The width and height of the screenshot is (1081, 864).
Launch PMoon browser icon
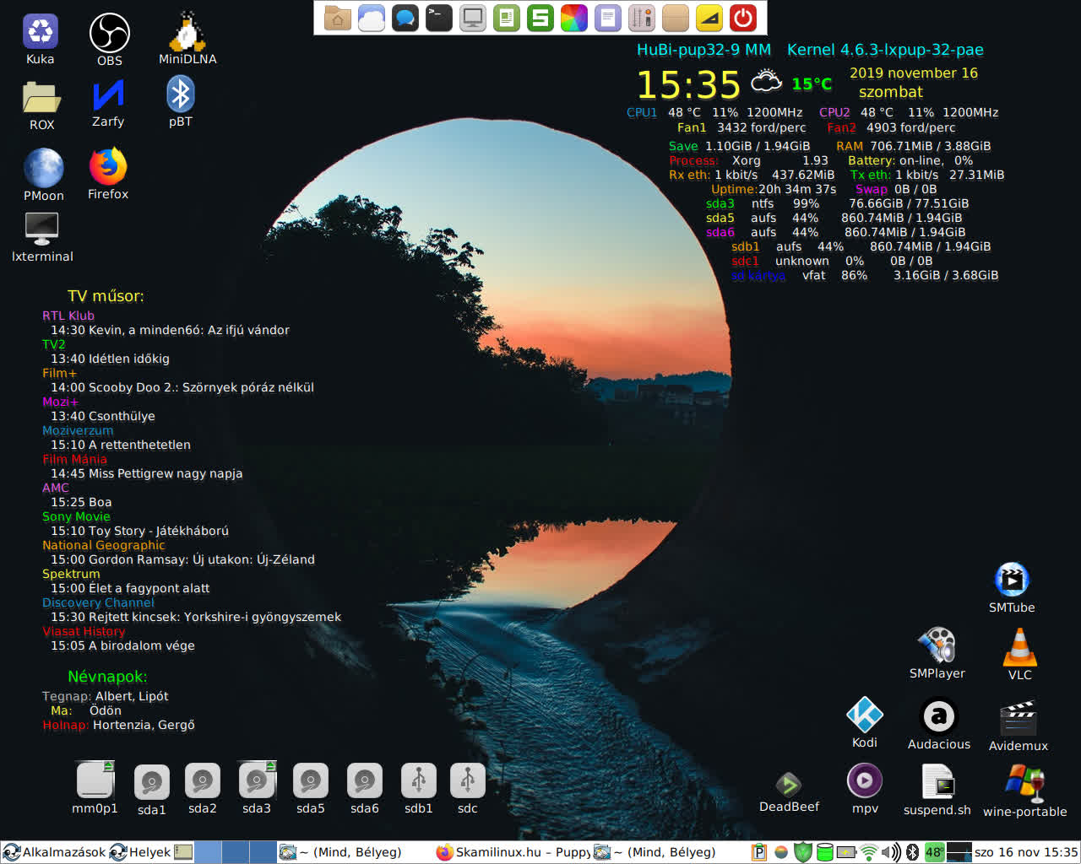click(x=43, y=167)
